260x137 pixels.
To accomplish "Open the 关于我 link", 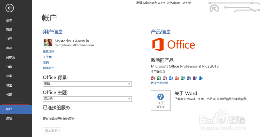I will [47, 57].
